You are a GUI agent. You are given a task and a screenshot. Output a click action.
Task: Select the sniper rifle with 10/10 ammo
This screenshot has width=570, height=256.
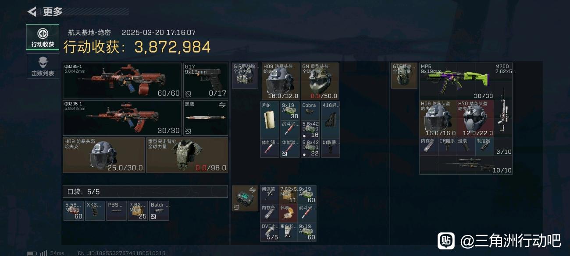pos(466,165)
